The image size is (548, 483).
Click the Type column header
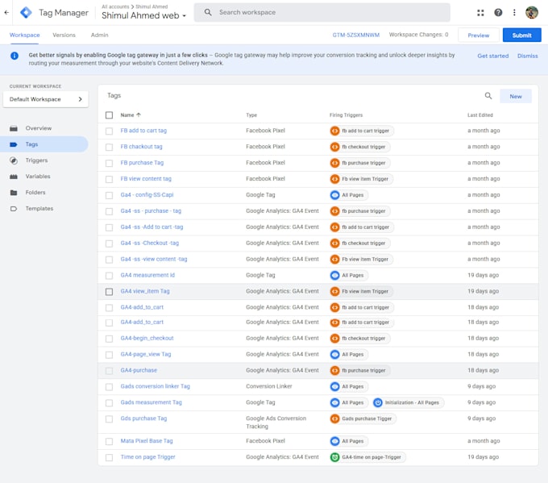coord(251,115)
